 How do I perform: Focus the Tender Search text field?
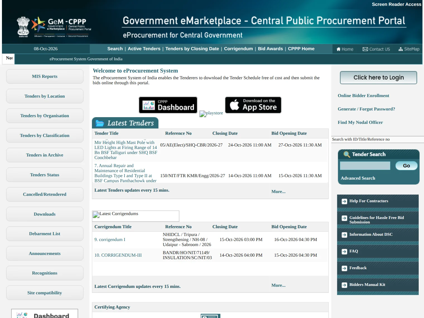[x=365, y=166]
